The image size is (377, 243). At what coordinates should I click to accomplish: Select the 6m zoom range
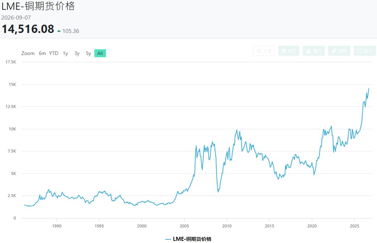click(x=42, y=53)
